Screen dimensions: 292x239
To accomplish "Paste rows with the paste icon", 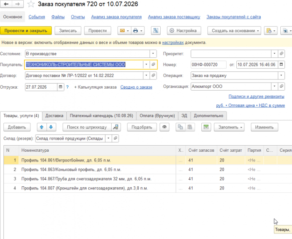I will tap(190, 127).
